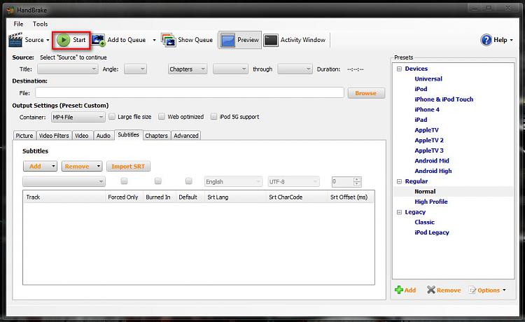Screen dimensions: 525x322
Task: Click the Source clapperboard icon
Action: click(x=15, y=40)
